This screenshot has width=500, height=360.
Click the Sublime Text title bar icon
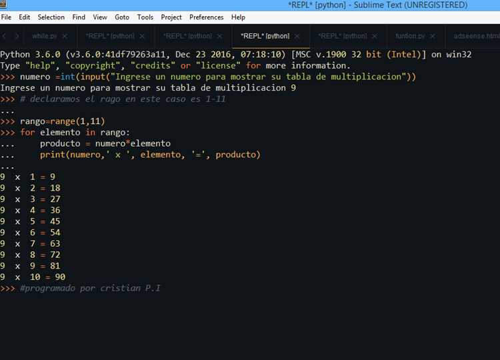point(3,4)
